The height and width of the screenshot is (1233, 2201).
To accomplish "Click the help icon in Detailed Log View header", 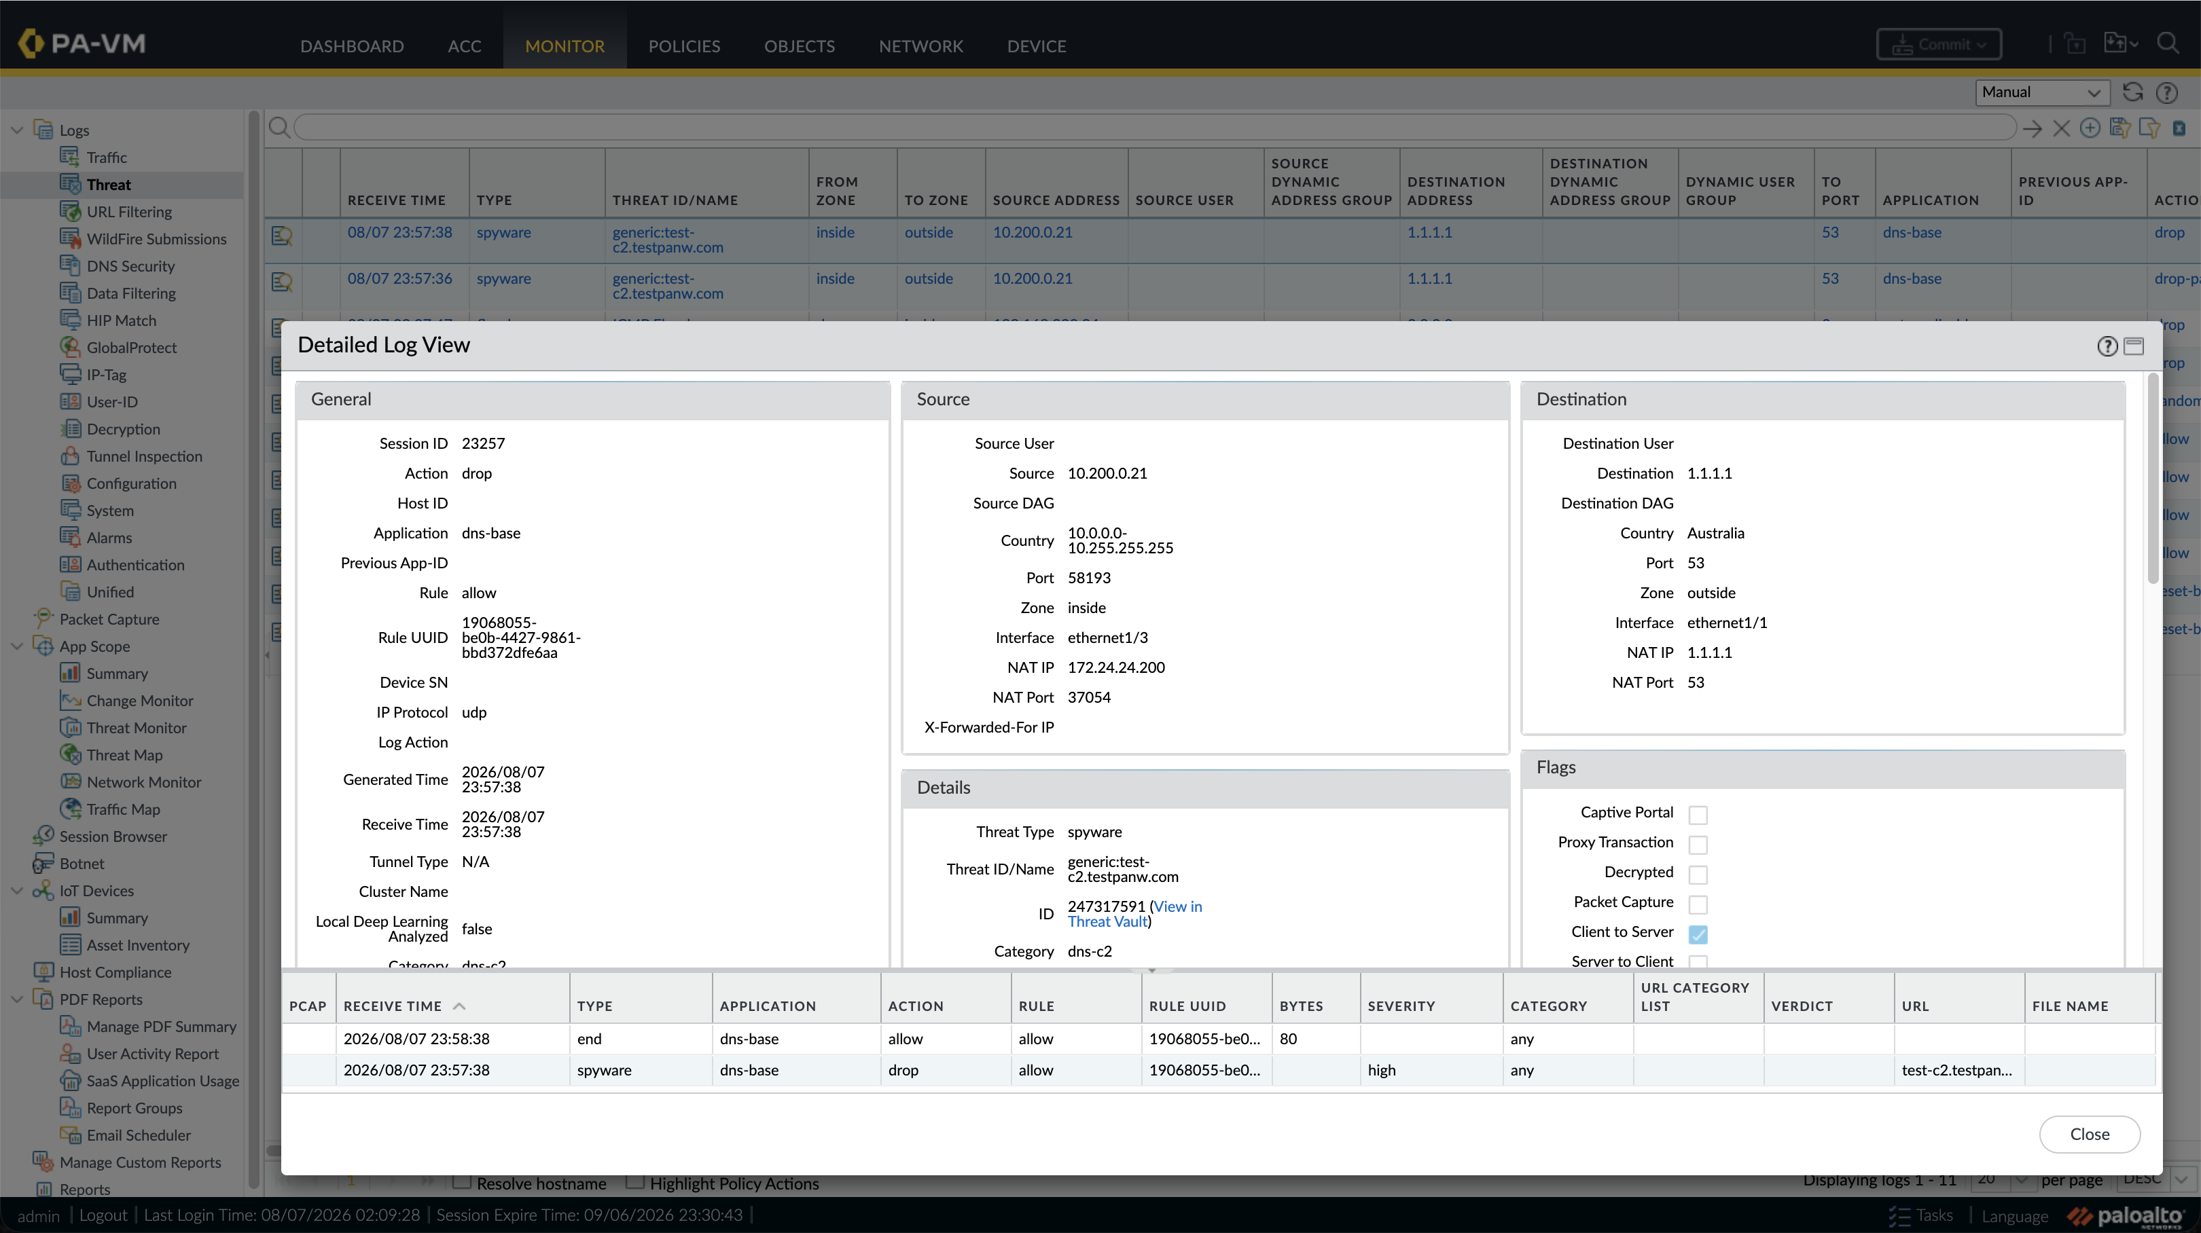I will 2107,346.
